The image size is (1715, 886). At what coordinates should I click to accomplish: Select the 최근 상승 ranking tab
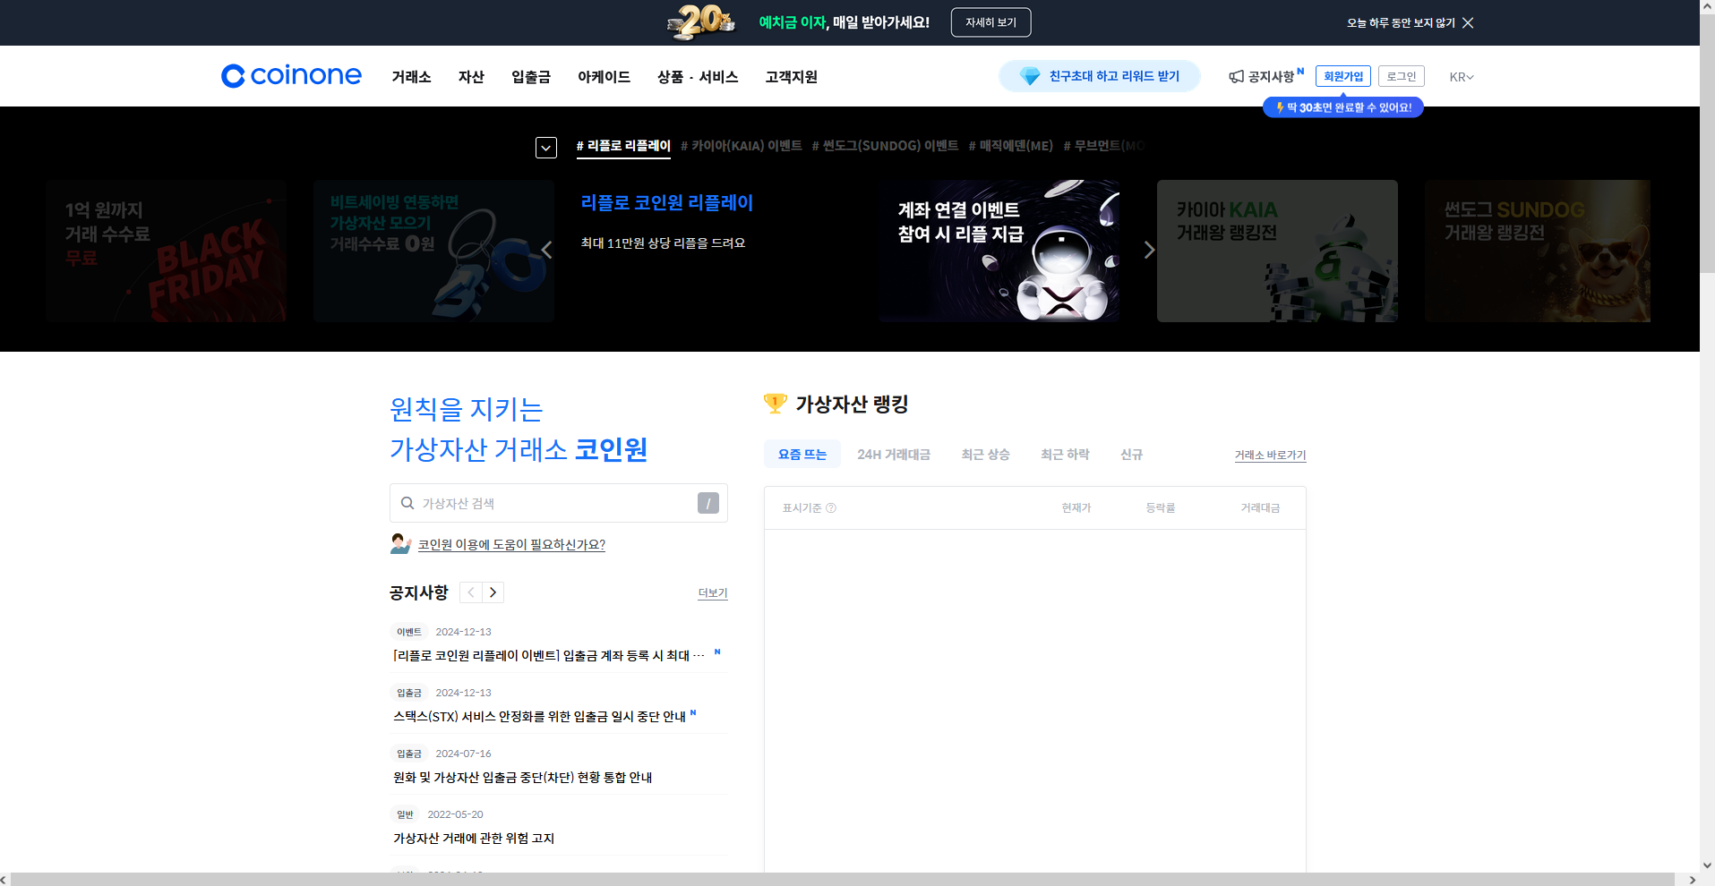986,454
